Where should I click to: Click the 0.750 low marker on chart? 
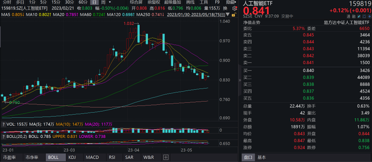[14, 102]
